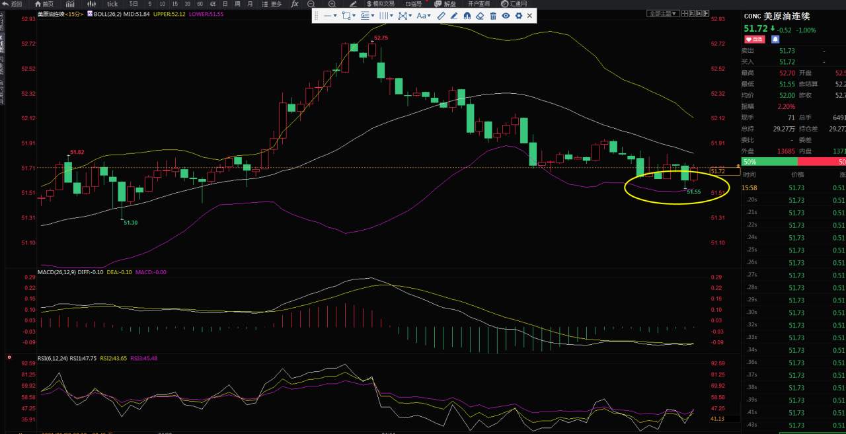846x434 pixels.
Task: Select the pen color tool in the drawing toolbar
Action: click(x=454, y=16)
